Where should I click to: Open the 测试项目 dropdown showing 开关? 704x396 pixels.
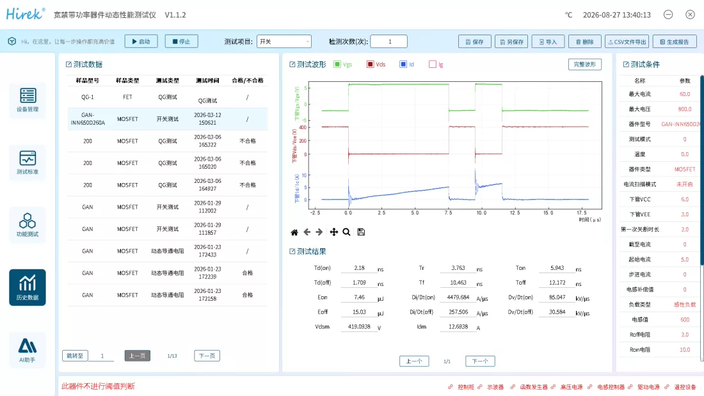pyautogui.click(x=284, y=42)
